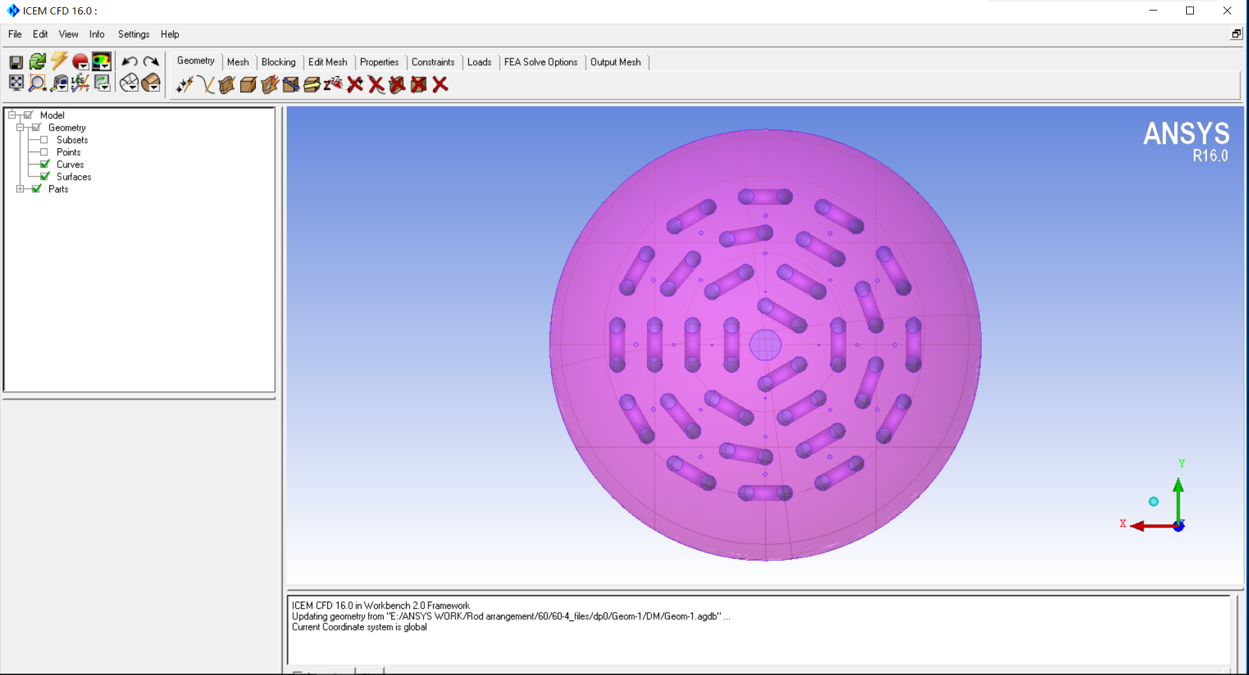Select the Create Point tool
This screenshot has height=675, width=1249.
[x=184, y=85]
